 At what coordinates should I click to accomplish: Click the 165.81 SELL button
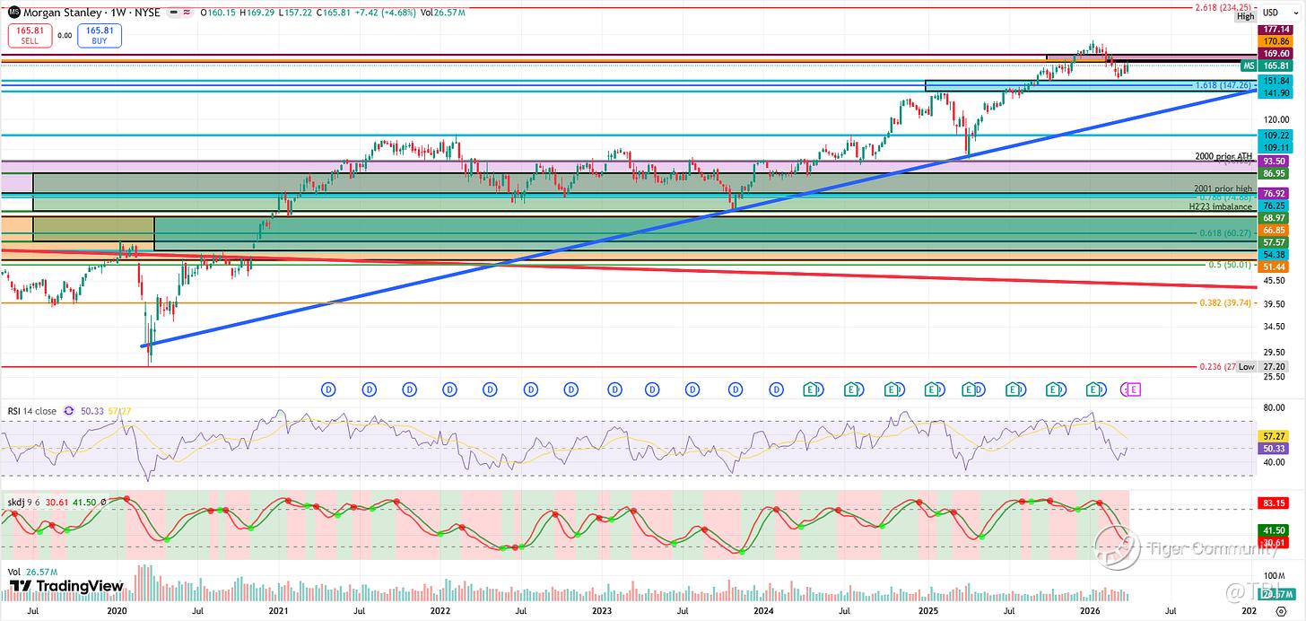point(29,36)
